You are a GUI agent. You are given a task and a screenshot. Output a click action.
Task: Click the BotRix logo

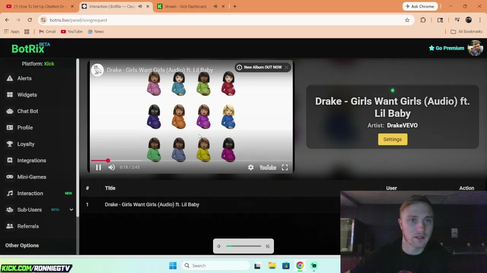30,48
